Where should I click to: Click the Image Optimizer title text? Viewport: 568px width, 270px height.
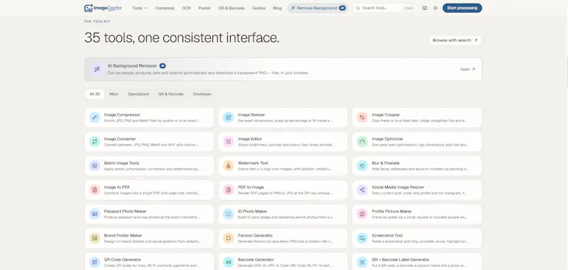tap(387, 139)
